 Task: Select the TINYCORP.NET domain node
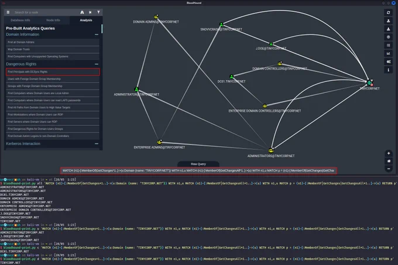[370, 82]
